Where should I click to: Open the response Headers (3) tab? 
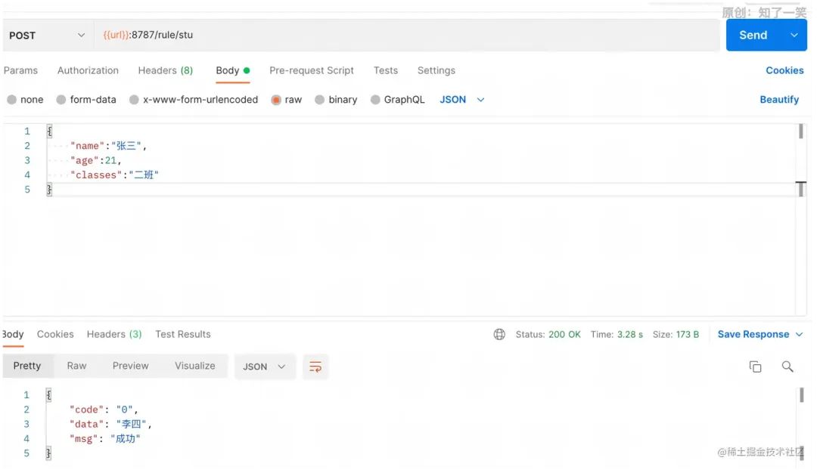click(x=114, y=334)
